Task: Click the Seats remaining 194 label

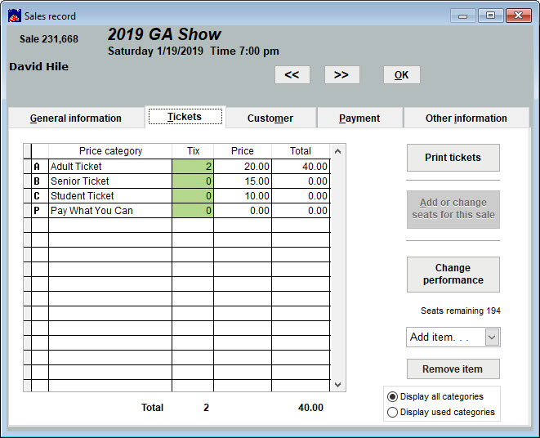Action: pyautogui.click(x=461, y=311)
